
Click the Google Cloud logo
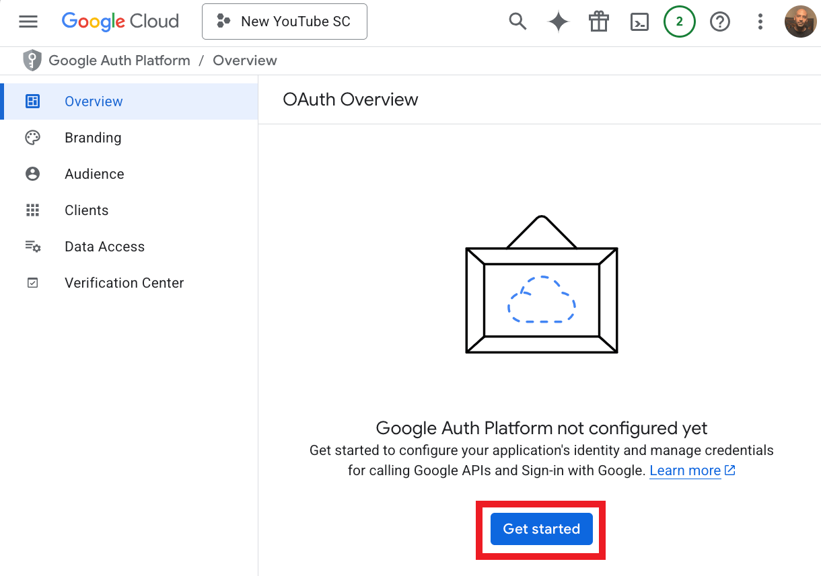coord(120,22)
